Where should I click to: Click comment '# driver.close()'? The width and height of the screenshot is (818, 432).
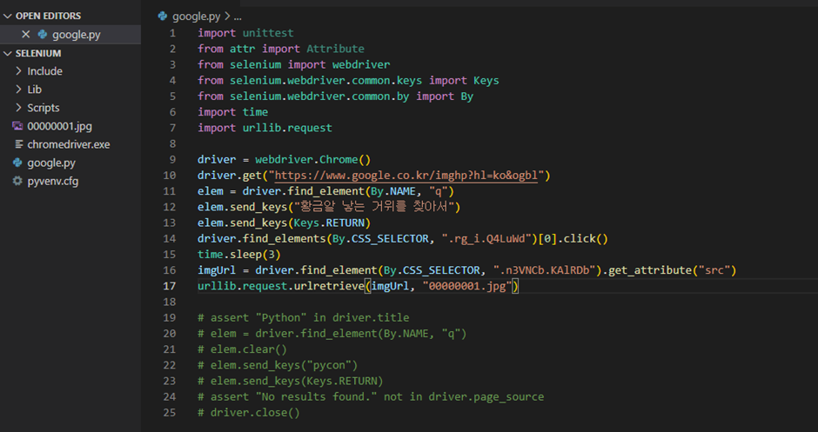(x=249, y=413)
